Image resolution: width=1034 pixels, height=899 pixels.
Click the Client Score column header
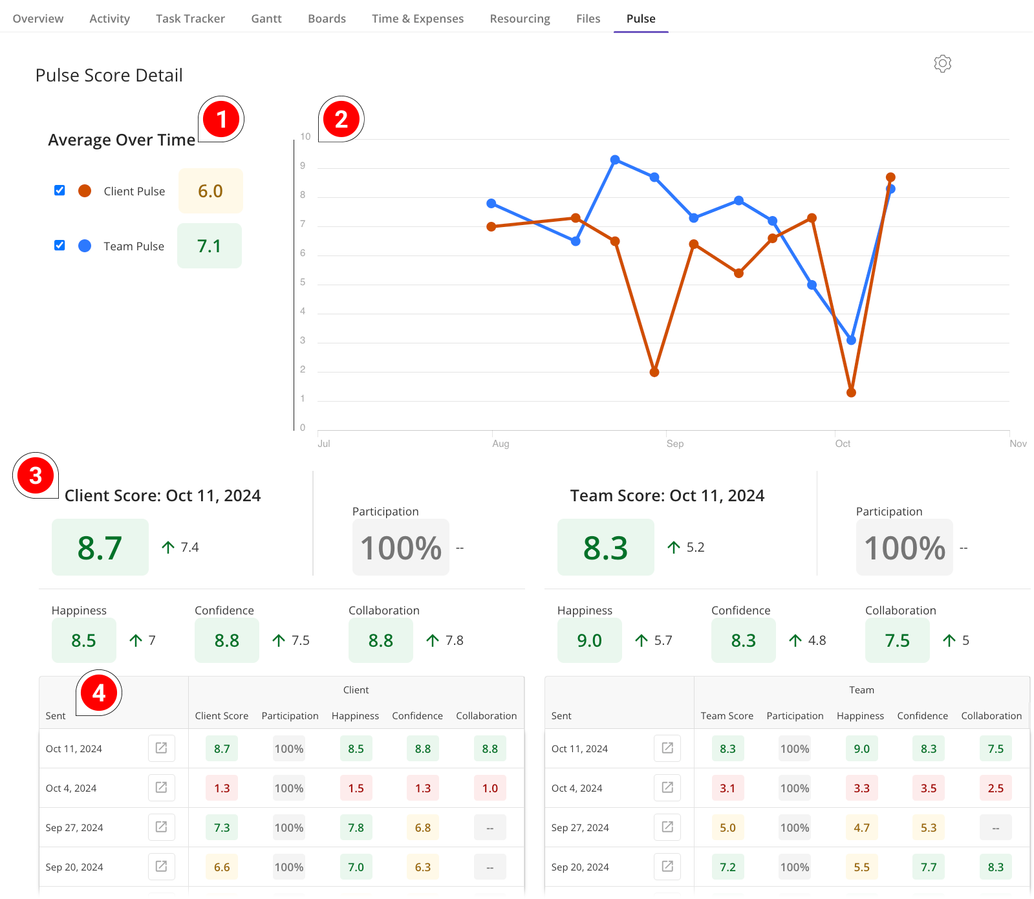click(222, 715)
